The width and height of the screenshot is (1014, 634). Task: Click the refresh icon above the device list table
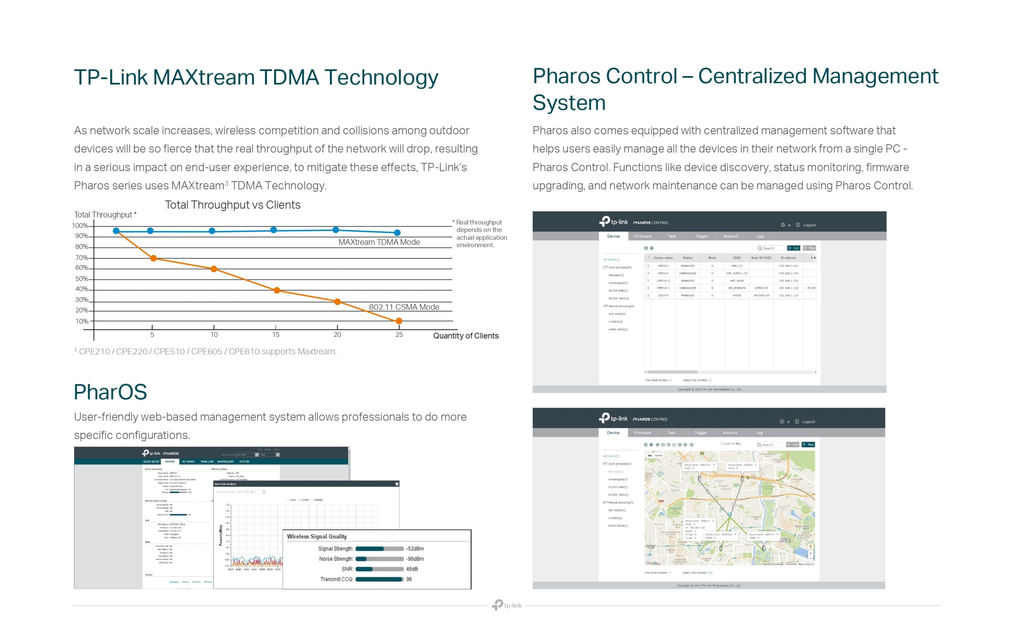[x=646, y=248]
